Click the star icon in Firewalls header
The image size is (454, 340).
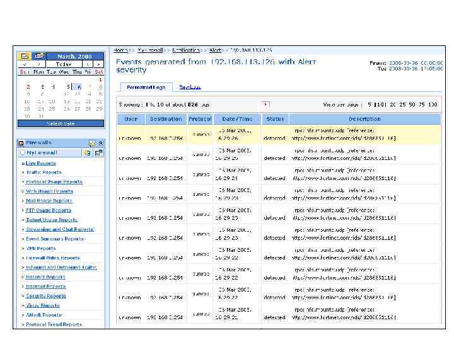[92, 143]
